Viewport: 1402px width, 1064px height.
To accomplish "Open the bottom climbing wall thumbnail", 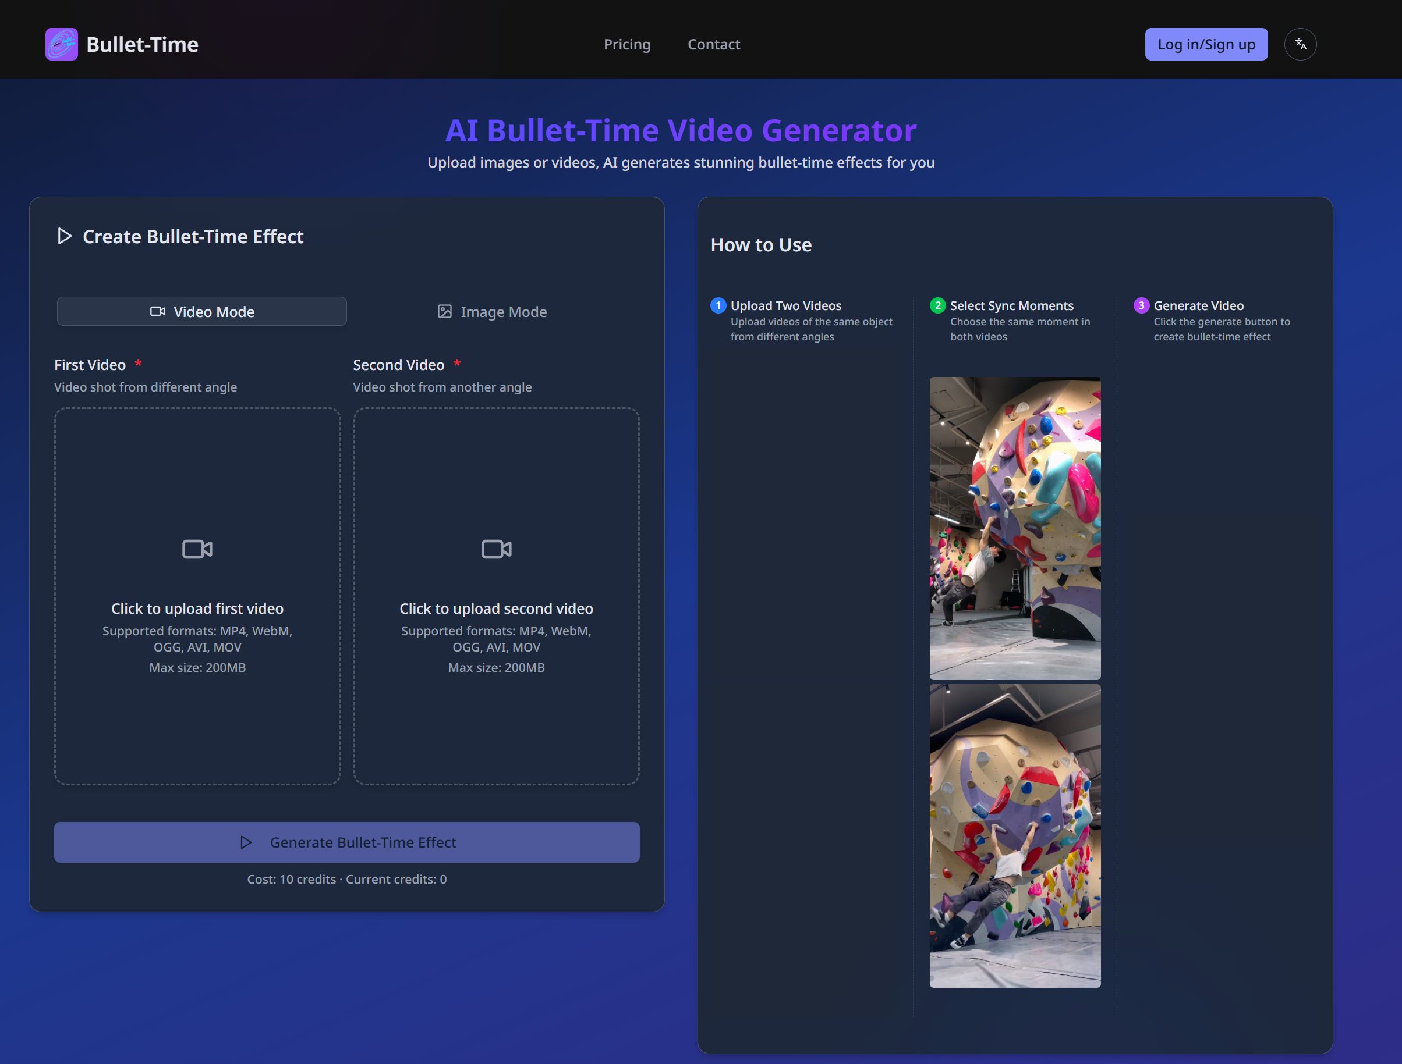I will 1015,835.
